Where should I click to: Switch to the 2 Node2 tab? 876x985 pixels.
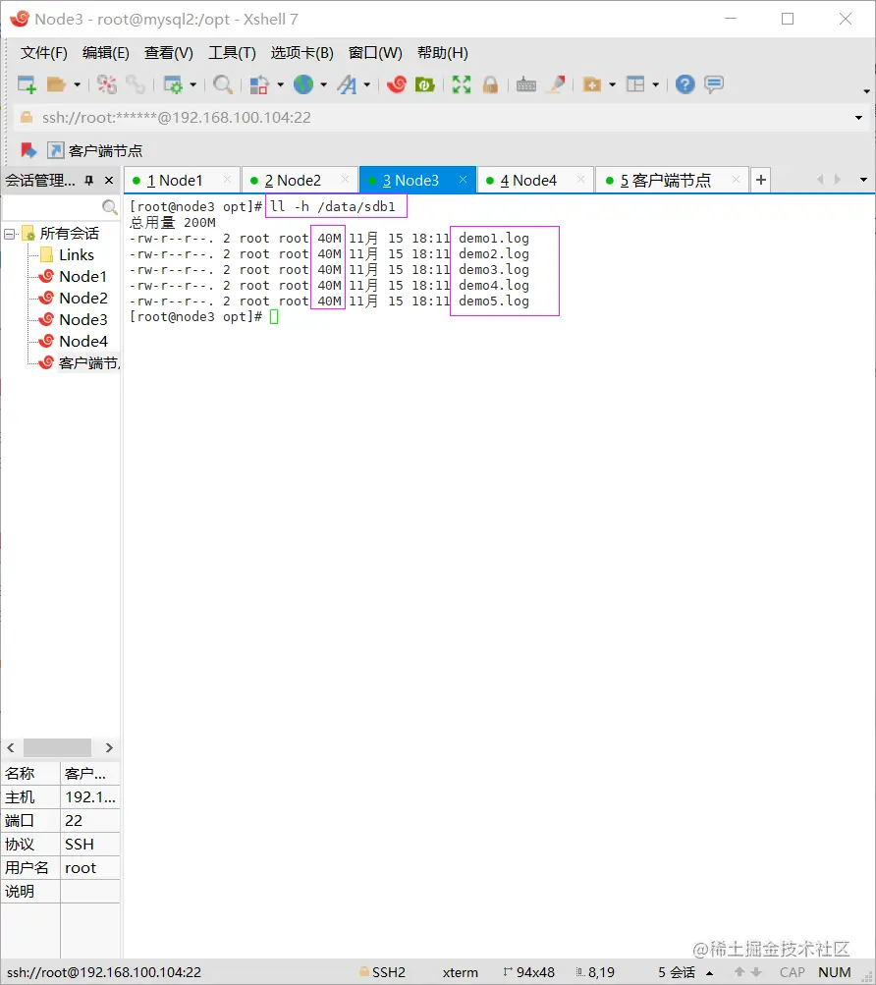(x=300, y=181)
